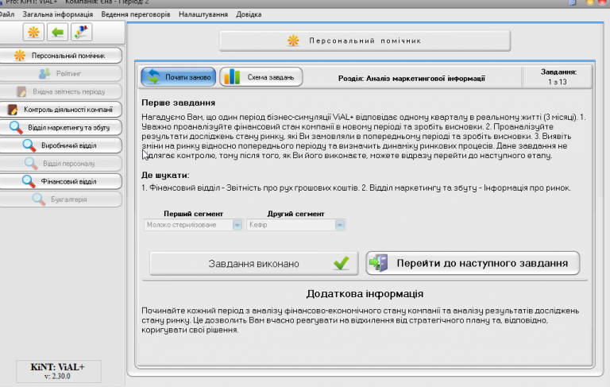Open the Ведення переговорів menu
Image resolution: width=610 pixels, height=387 pixels.
point(136,14)
